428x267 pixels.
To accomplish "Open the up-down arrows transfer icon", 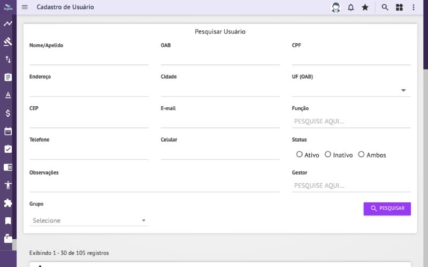I will 8,59.
